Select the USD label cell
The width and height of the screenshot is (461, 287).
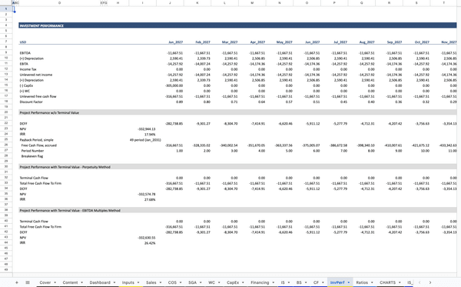click(x=22, y=42)
